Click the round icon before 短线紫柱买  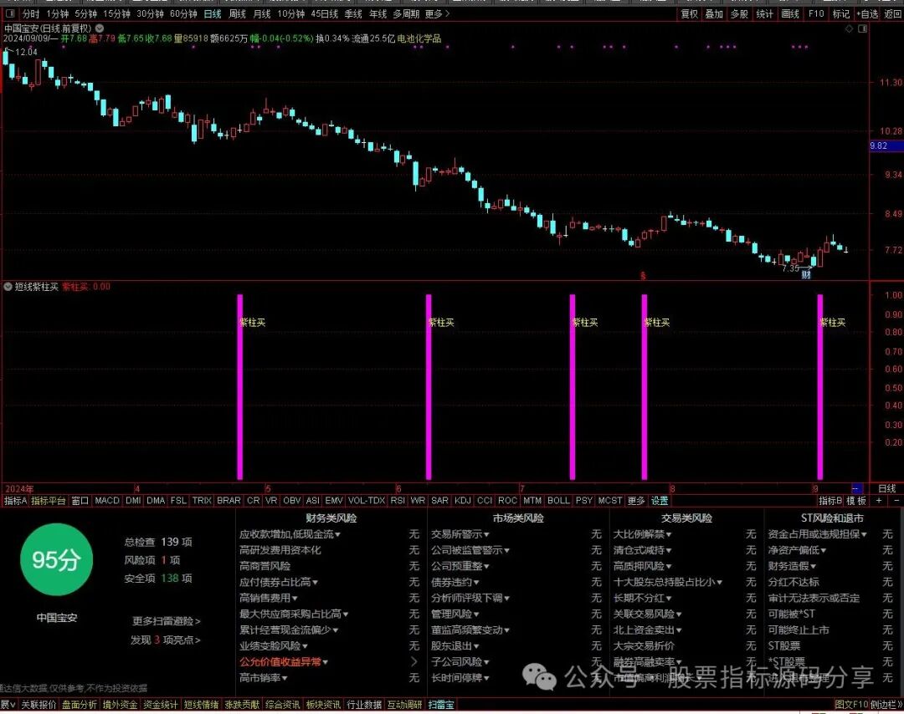(x=8, y=286)
